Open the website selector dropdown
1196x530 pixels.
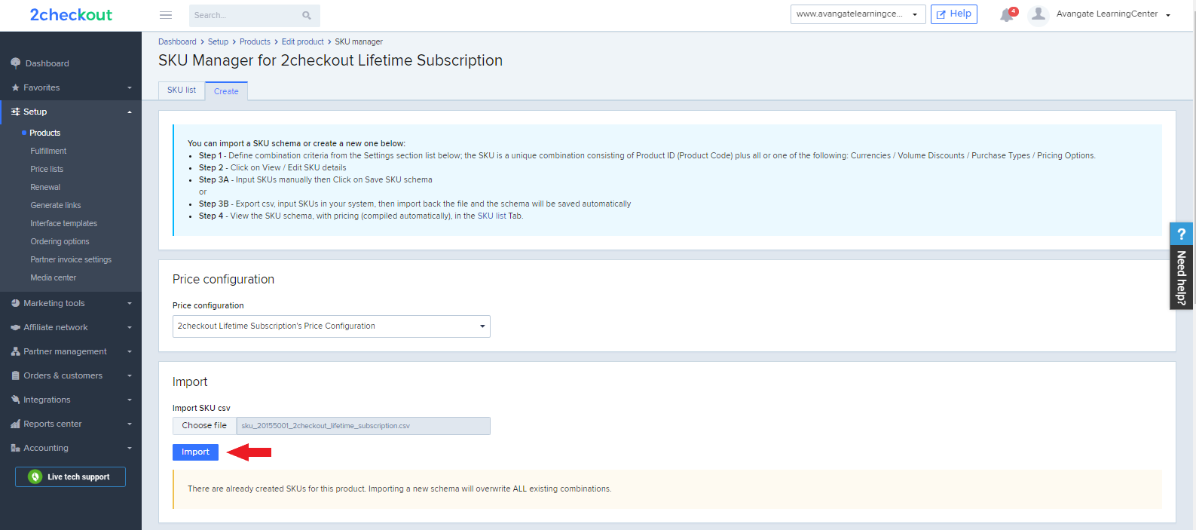point(858,14)
